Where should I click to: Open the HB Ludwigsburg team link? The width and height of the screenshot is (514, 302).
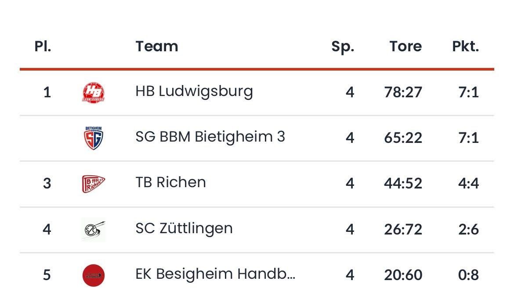pos(194,92)
